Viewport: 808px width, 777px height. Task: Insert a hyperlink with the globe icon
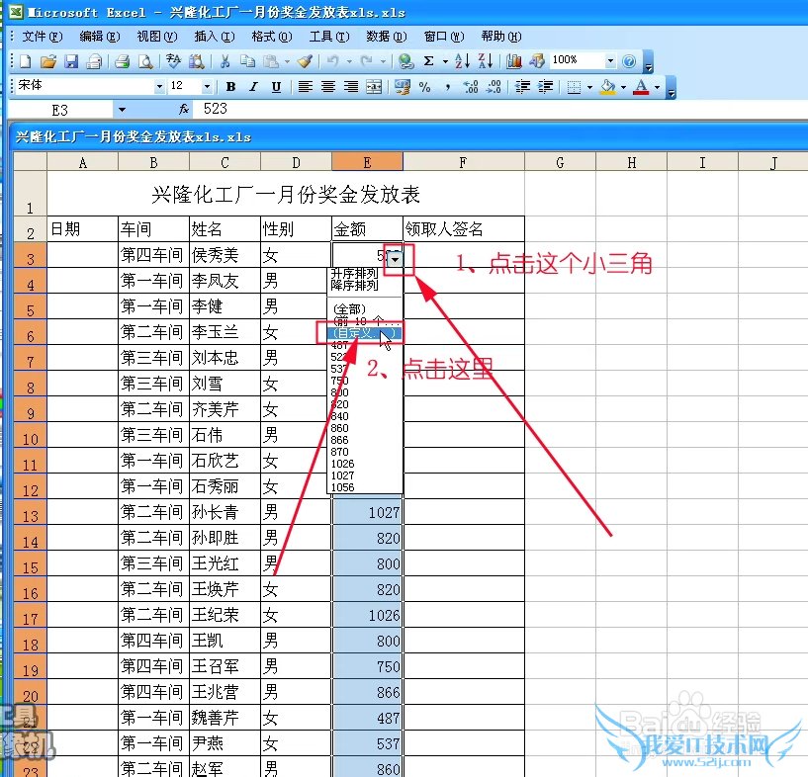pos(406,62)
